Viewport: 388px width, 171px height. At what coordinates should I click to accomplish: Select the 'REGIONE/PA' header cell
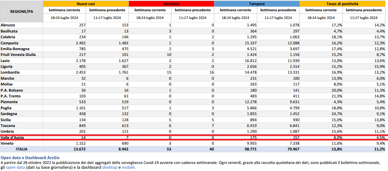(22, 11)
